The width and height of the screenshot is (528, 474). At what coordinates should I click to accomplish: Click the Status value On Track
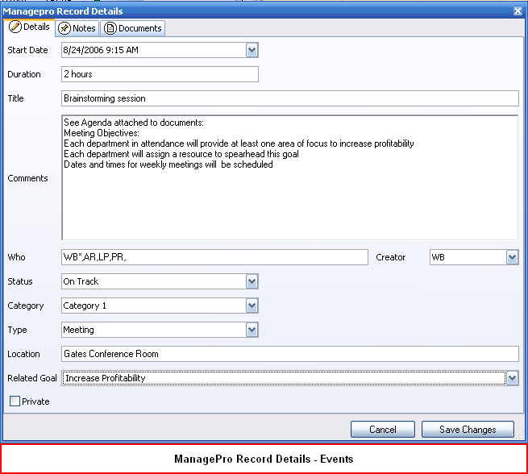pos(81,281)
